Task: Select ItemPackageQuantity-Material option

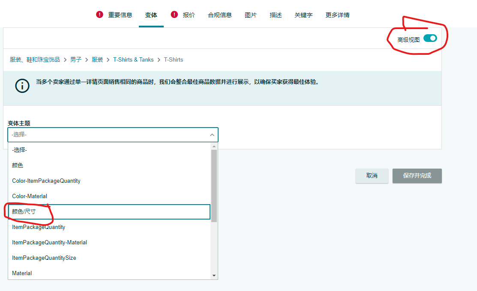Action: tap(109, 242)
